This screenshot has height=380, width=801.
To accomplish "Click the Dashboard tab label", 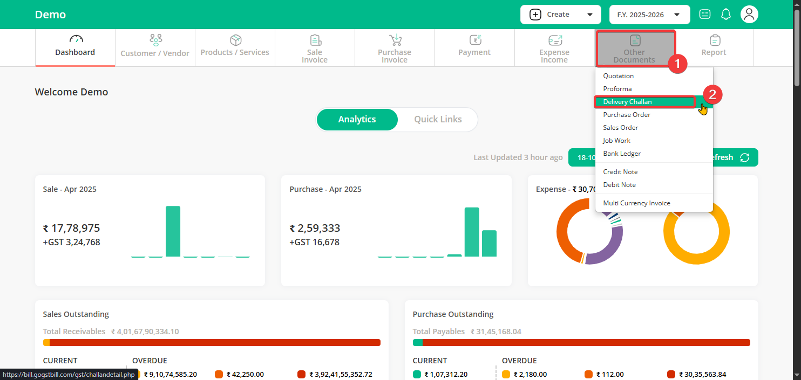I will 75,52.
